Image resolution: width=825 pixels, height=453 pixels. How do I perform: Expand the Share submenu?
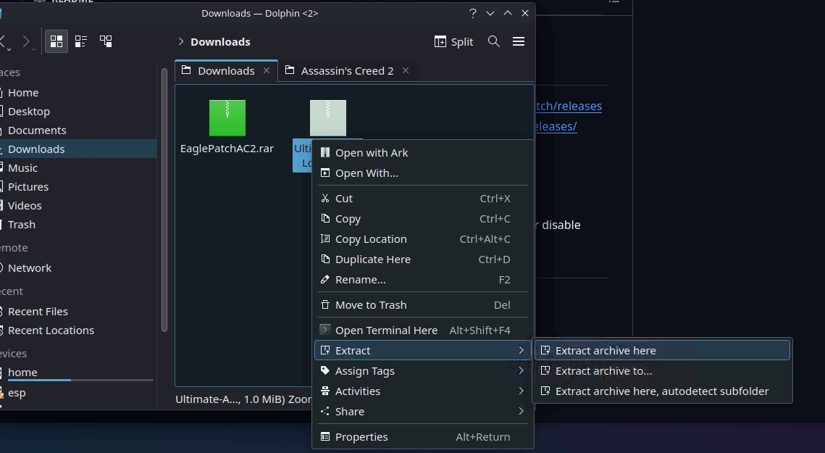(x=422, y=412)
